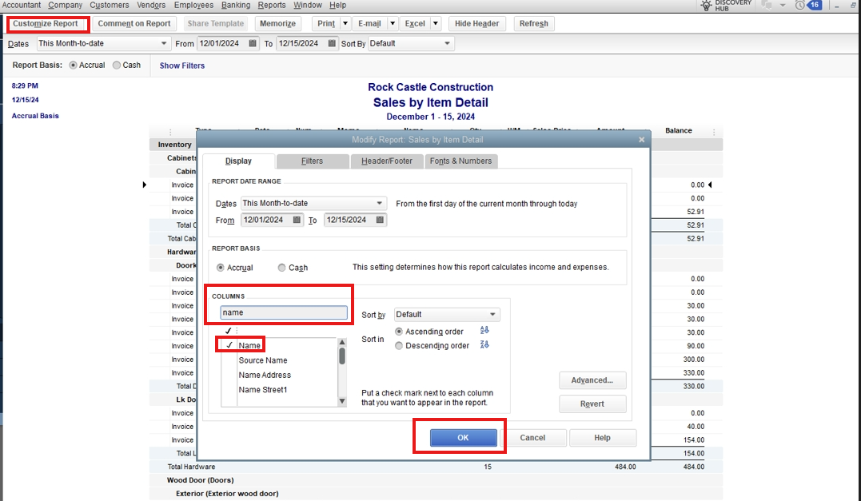Switch to the Header/Footer tab
Screen dimensions: 861x501
(x=387, y=161)
